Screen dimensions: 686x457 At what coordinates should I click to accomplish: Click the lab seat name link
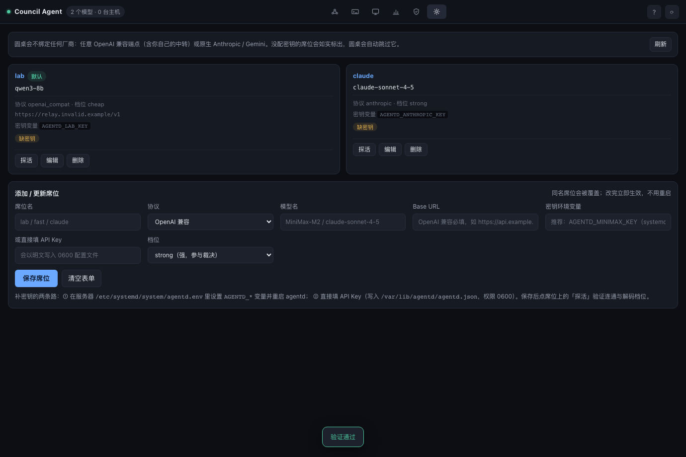(19, 76)
